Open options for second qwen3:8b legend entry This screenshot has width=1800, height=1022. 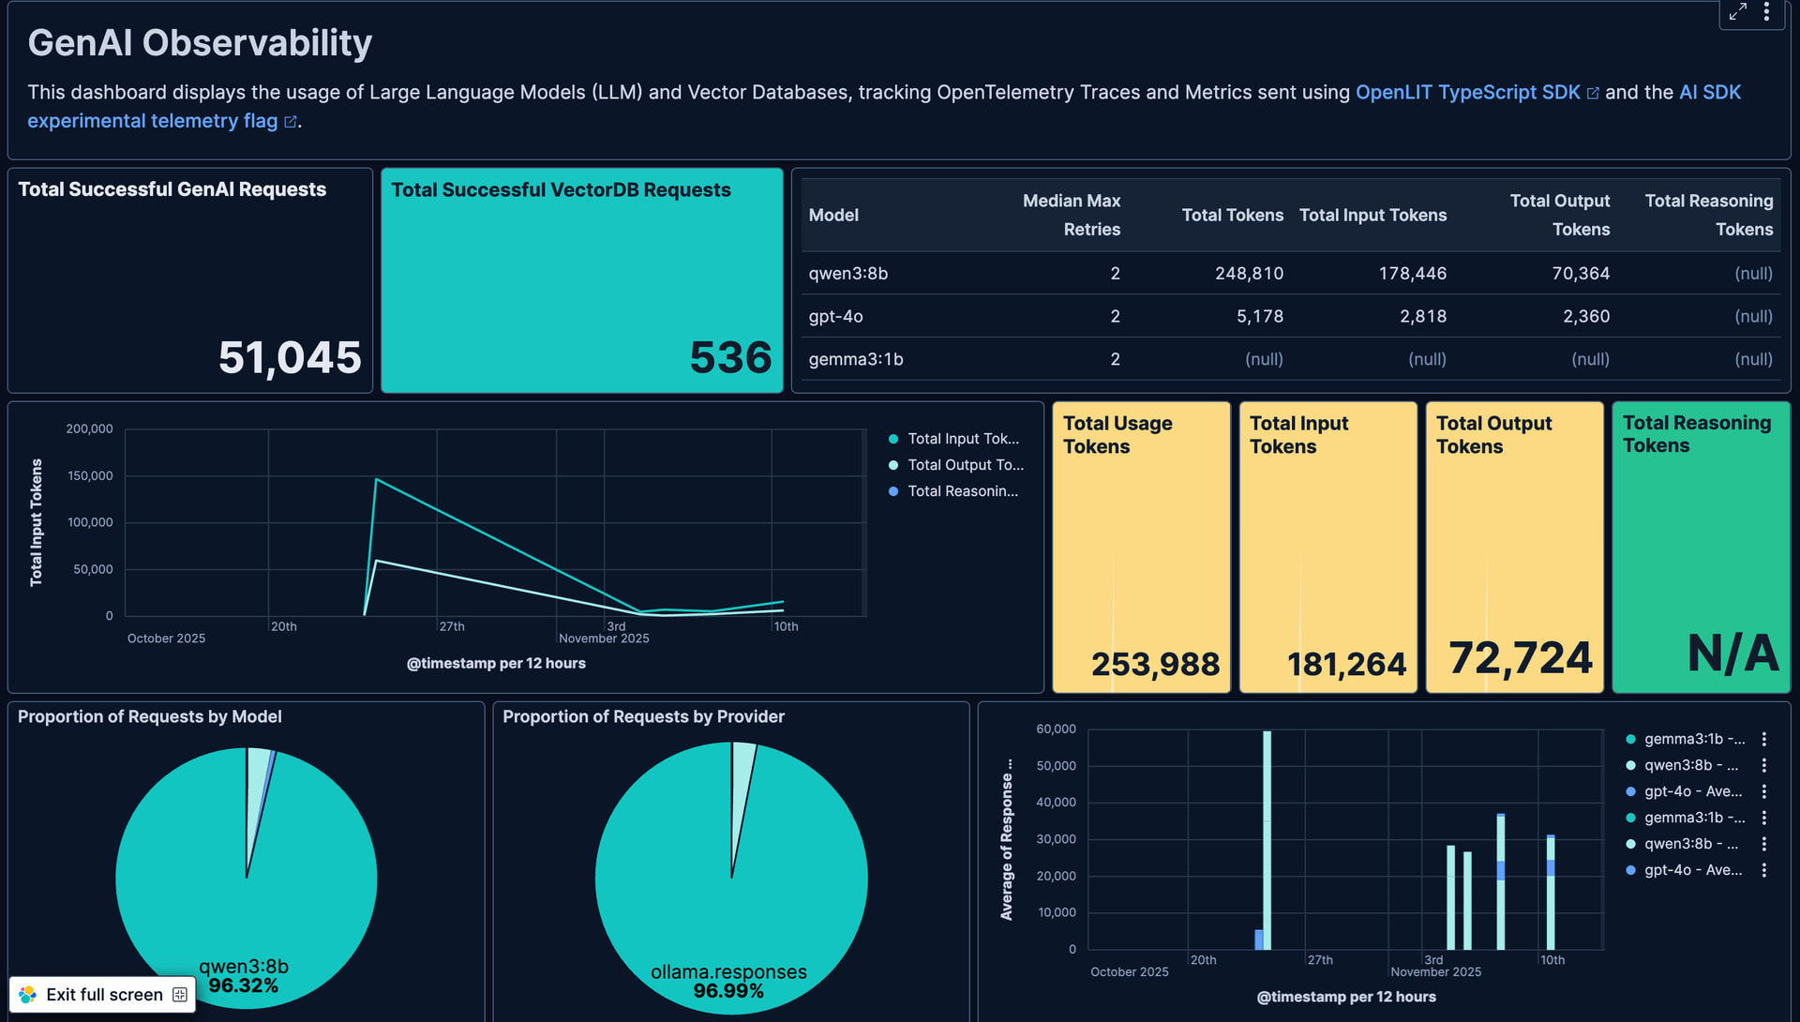click(x=1763, y=844)
